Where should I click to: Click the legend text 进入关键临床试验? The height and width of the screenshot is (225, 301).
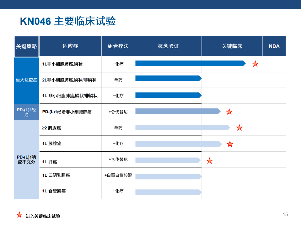pyautogui.click(x=43, y=216)
